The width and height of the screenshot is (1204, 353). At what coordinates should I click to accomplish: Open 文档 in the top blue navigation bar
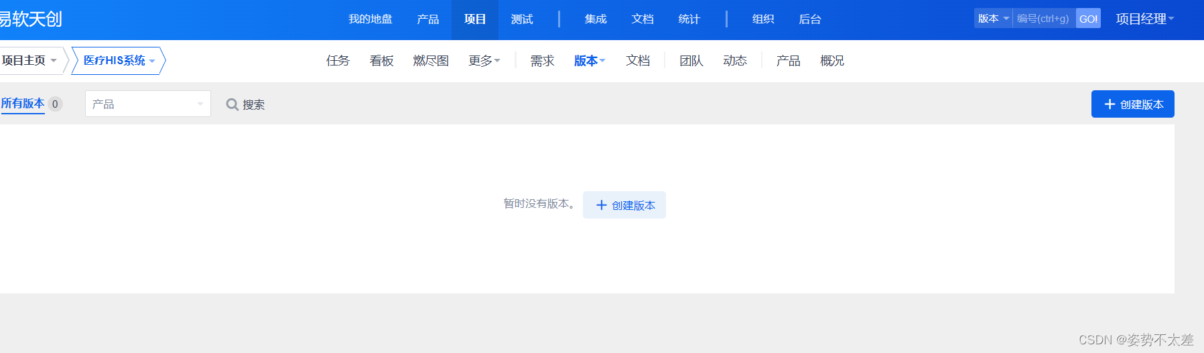tap(642, 19)
